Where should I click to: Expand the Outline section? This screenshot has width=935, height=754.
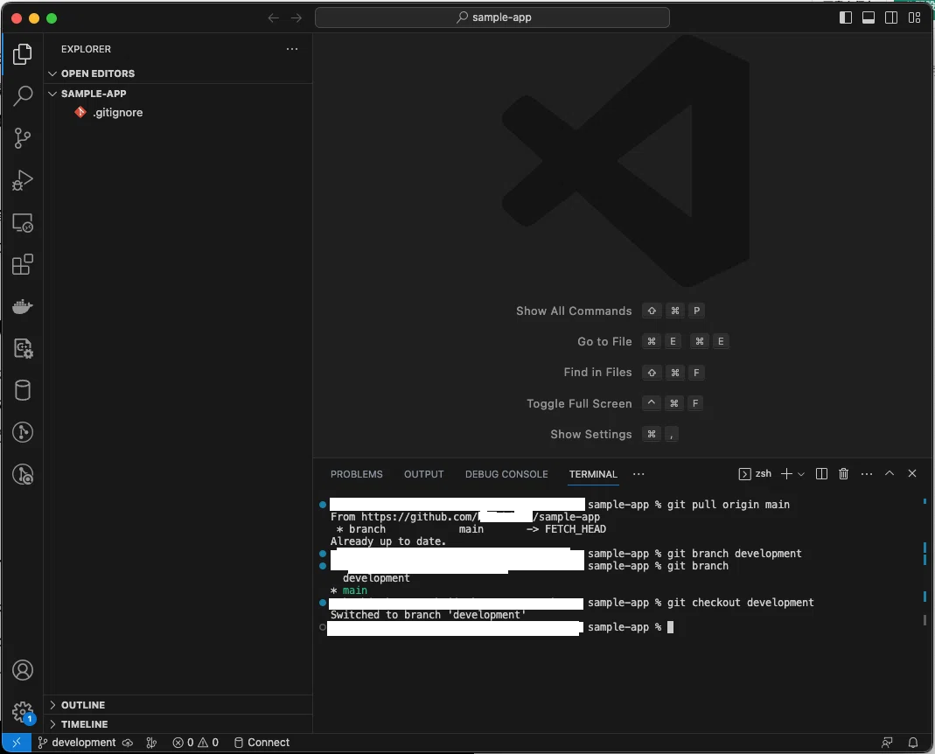point(179,705)
